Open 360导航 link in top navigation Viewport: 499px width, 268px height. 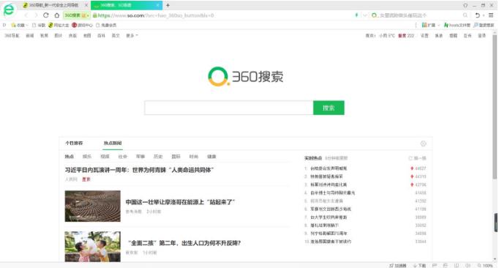12,35
